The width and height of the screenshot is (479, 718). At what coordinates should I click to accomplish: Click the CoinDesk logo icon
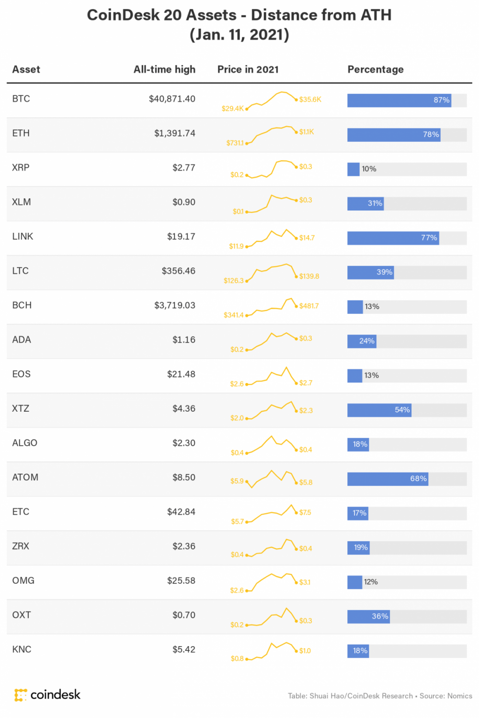tap(21, 695)
